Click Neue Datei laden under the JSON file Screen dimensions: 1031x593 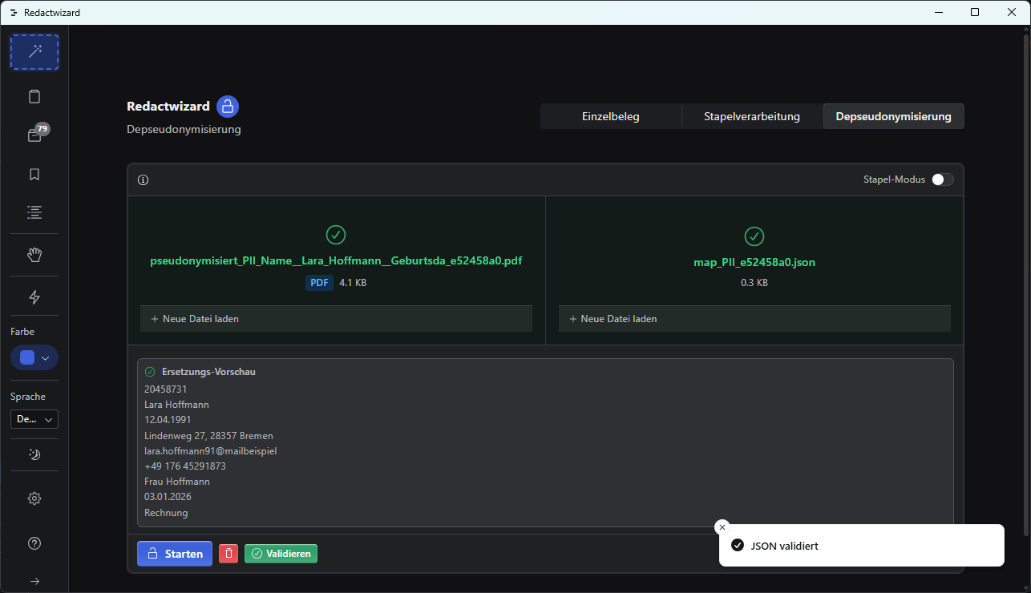(x=754, y=319)
